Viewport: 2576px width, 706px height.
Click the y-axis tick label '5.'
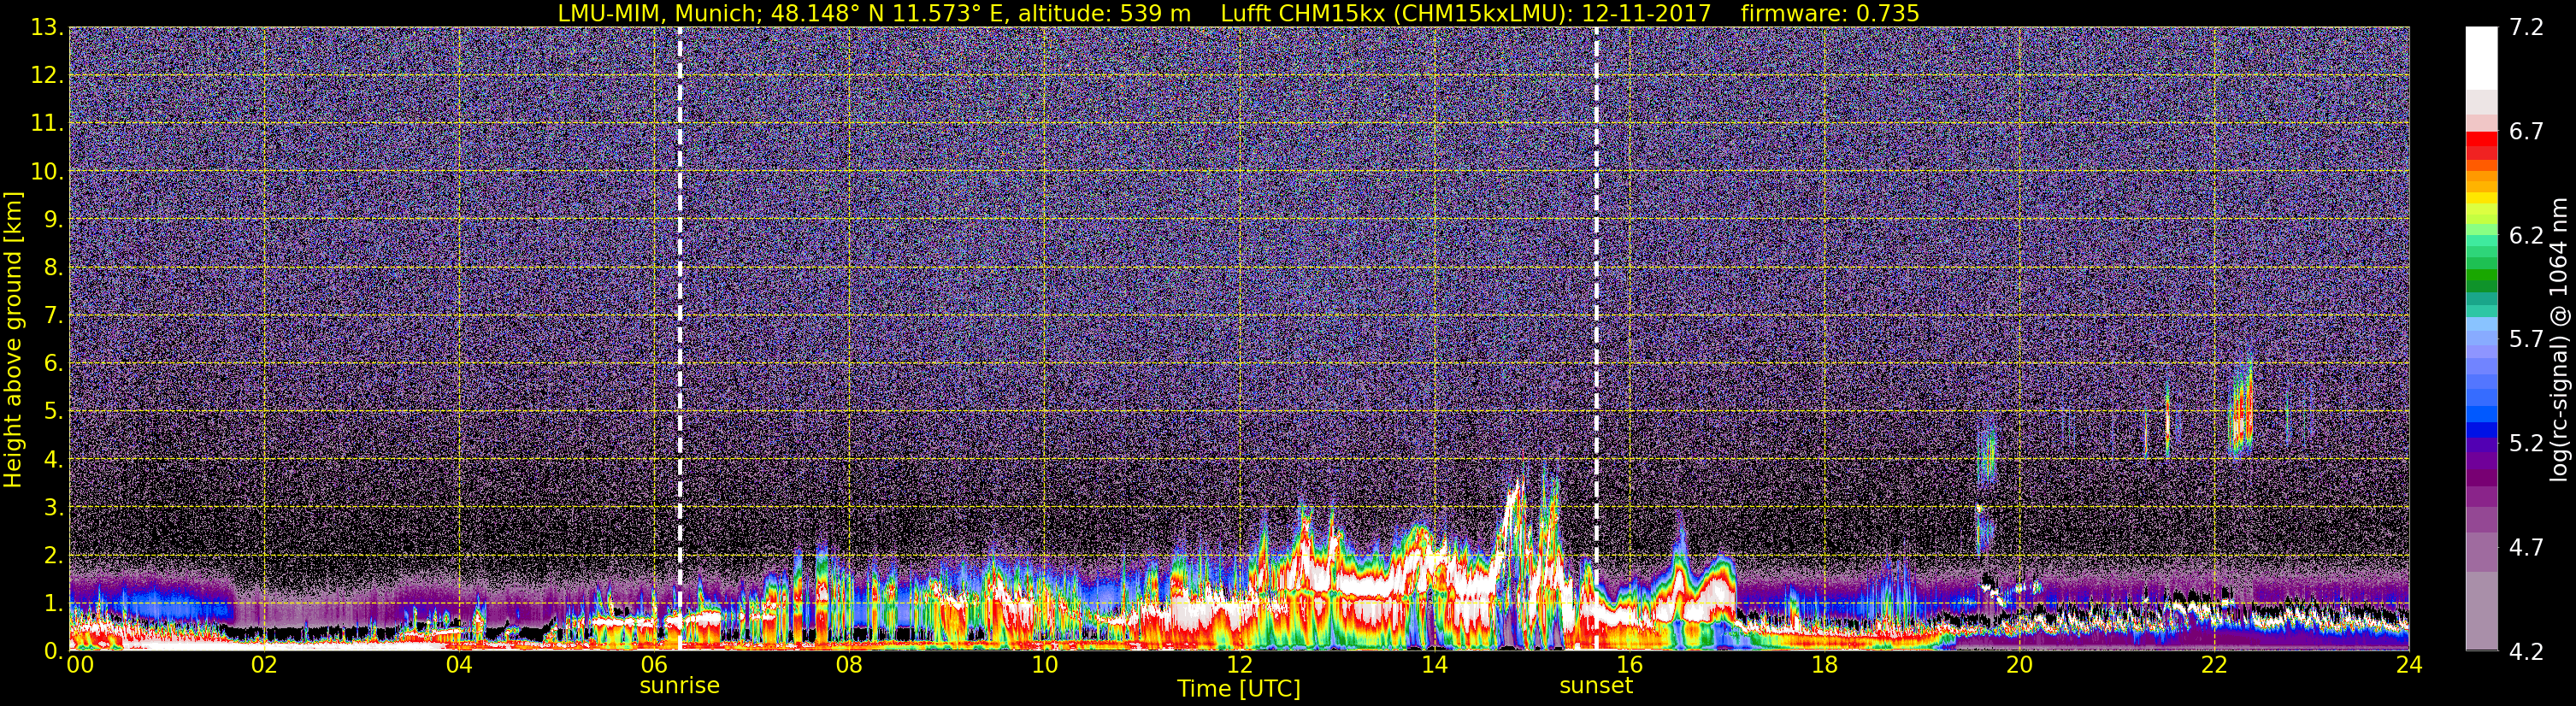[55, 411]
